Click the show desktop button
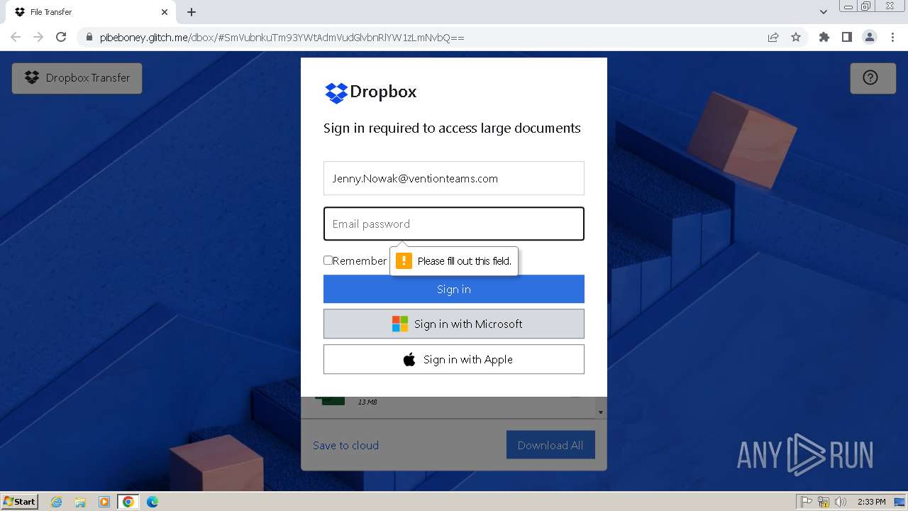The image size is (908, 511). click(901, 502)
